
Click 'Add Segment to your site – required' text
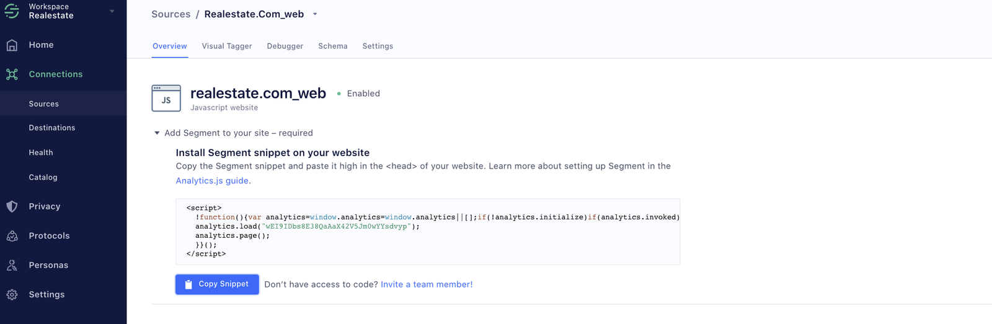tap(239, 133)
